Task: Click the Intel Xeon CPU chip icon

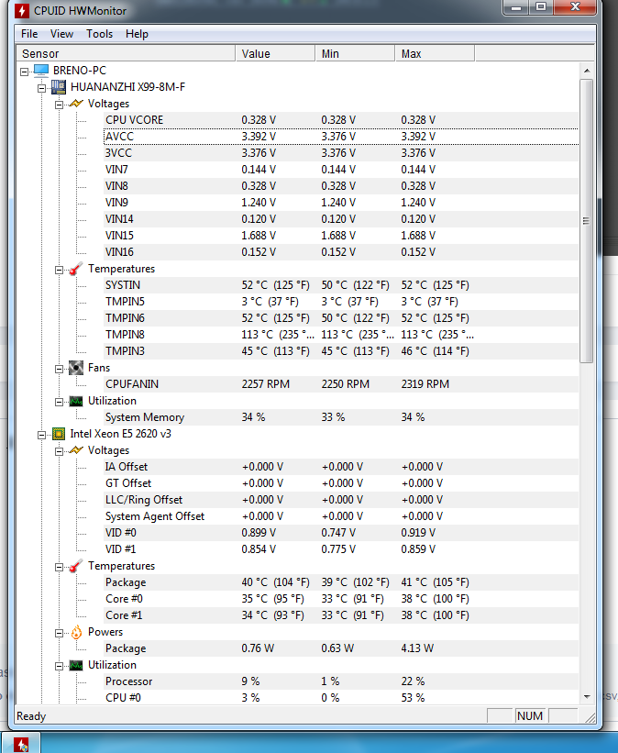Action: click(x=59, y=434)
